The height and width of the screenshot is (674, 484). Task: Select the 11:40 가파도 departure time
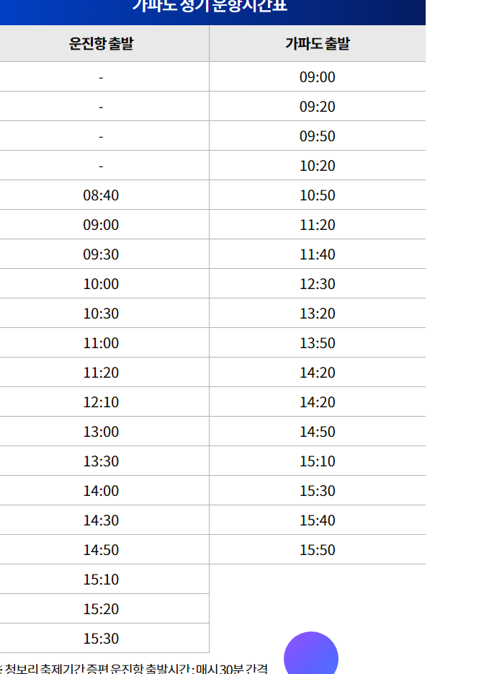tap(318, 254)
